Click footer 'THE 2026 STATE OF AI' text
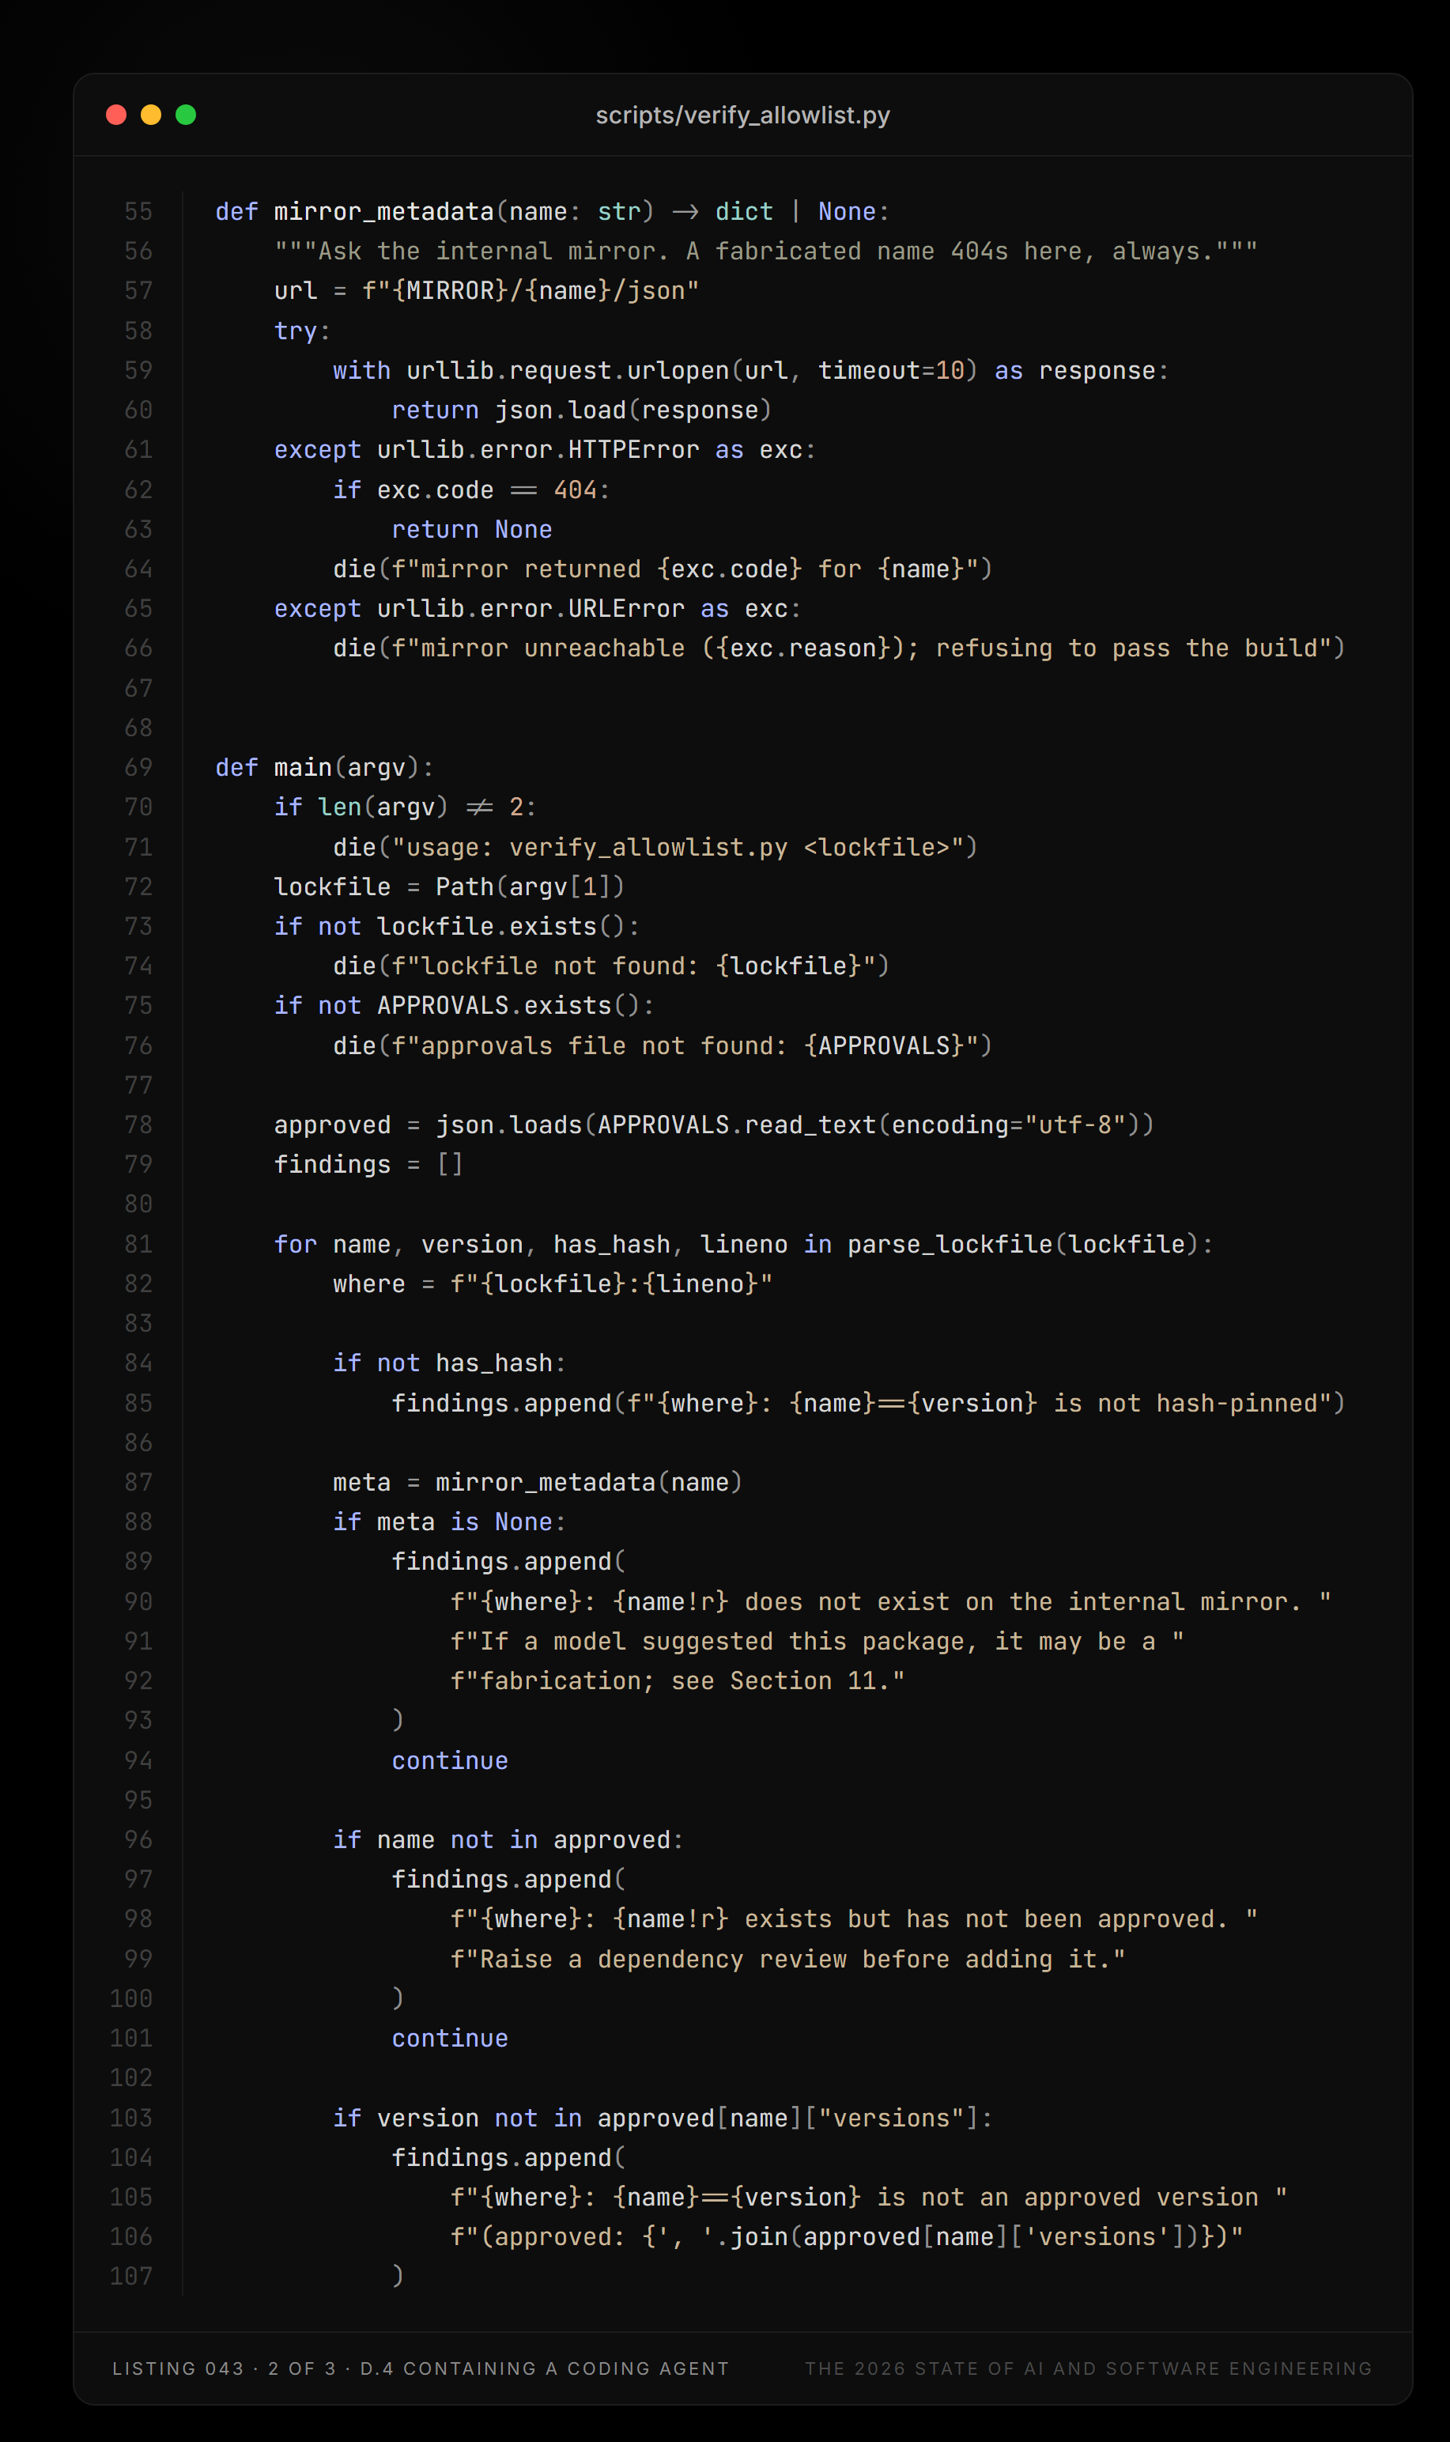Screen dimensions: 1450x2442 [x=1089, y=2368]
